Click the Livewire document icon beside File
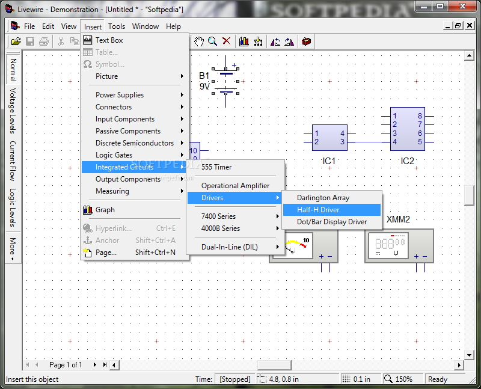 click(x=15, y=26)
